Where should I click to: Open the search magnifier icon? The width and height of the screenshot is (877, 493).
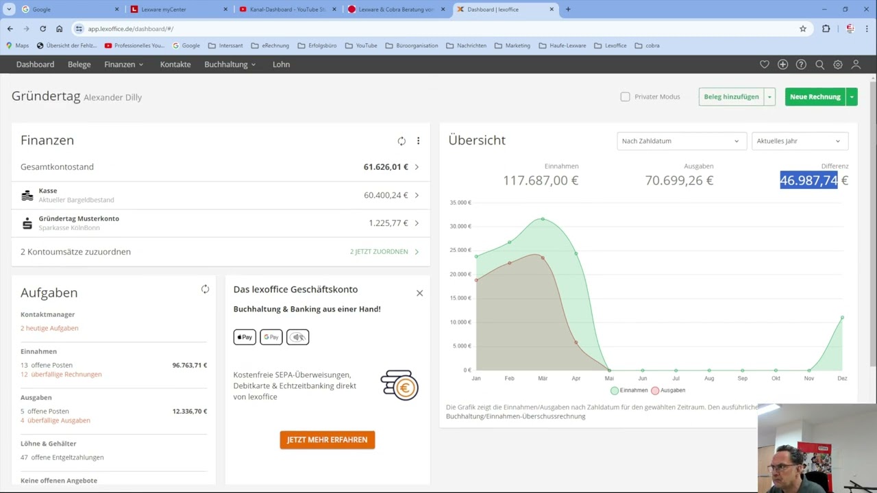pos(819,64)
